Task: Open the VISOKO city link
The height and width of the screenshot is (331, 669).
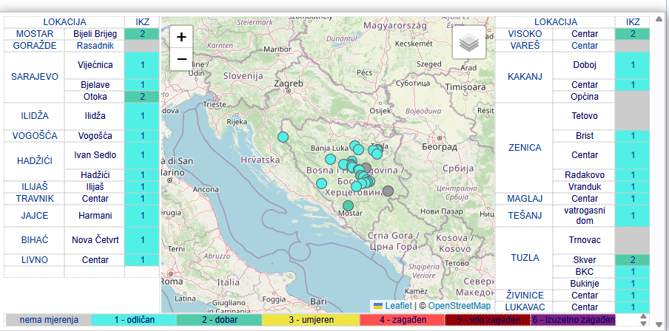Action: tap(525, 34)
